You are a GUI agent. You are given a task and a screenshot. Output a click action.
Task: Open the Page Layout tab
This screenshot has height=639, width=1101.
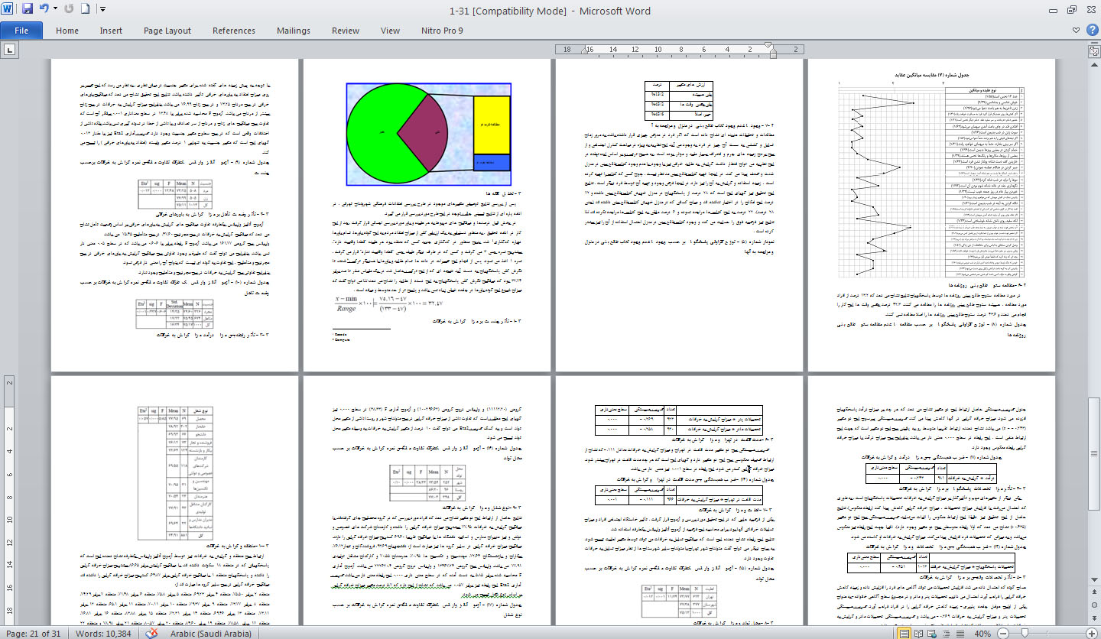click(x=167, y=31)
